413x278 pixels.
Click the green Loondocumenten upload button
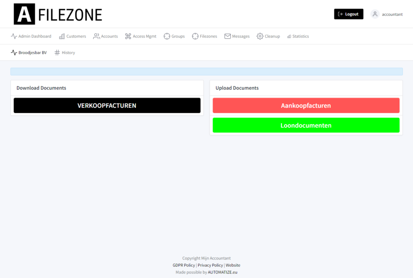coord(306,125)
